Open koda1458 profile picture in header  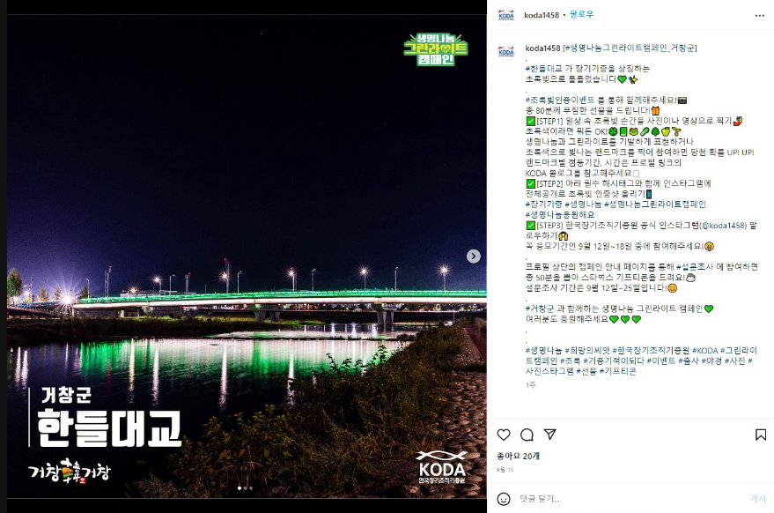pos(506,15)
